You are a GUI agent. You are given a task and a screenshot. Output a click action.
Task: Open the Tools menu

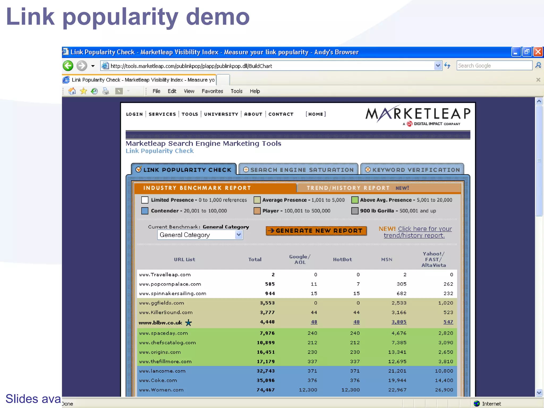(236, 91)
